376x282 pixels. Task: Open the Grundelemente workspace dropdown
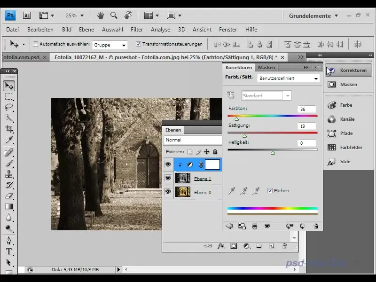click(313, 16)
